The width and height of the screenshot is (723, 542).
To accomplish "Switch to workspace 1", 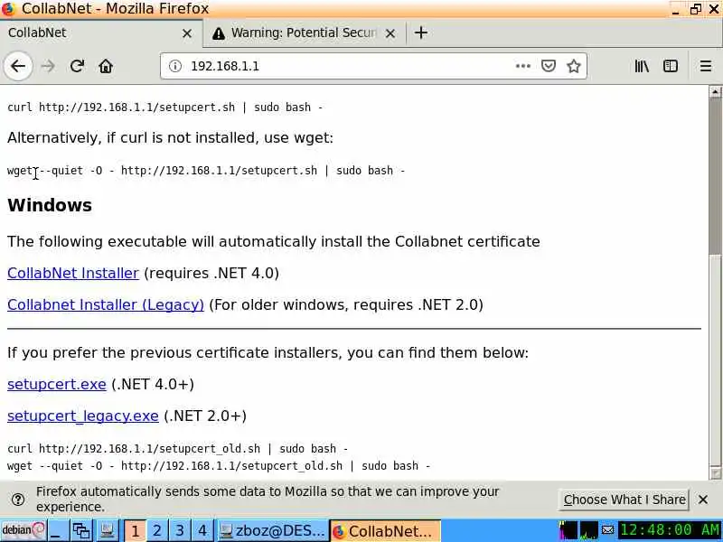I will click(x=135, y=530).
